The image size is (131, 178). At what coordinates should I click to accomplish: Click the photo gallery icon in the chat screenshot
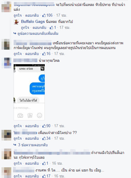click(x=30, y=116)
